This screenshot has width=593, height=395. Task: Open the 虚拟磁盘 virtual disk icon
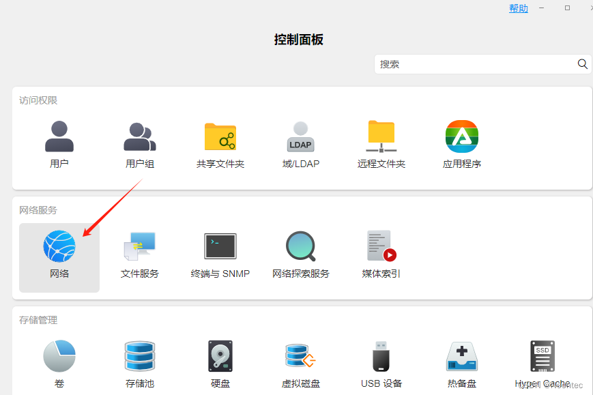pyautogui.click(x=301, y=356)
